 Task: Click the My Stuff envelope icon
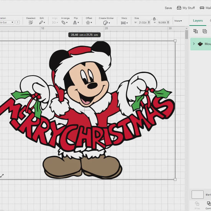click(179, 8)
